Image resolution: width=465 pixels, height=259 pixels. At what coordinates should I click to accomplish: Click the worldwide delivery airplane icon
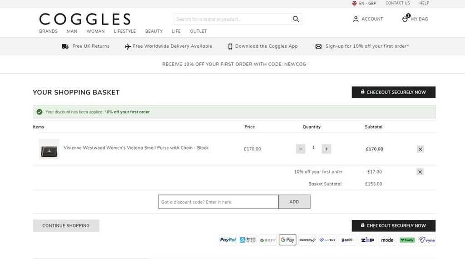click(128, 47)
